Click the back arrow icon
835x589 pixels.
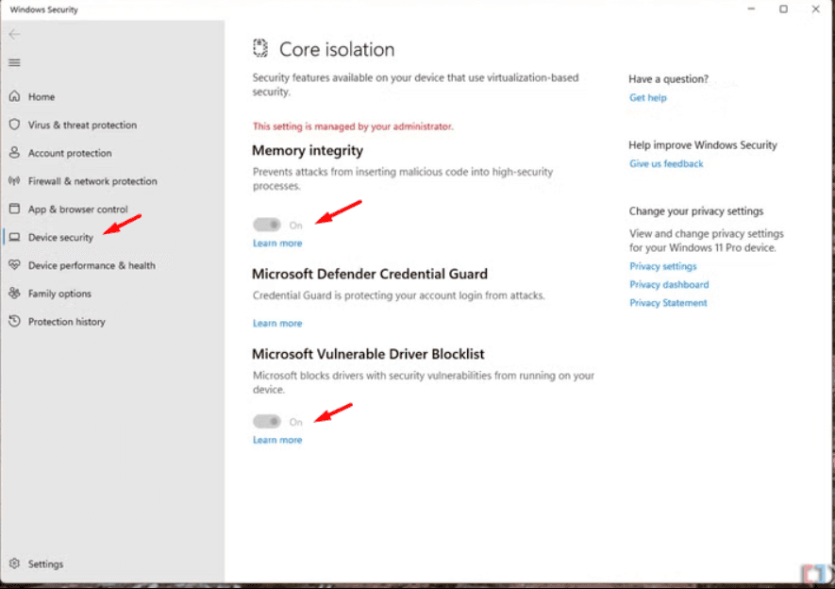click(14, 35)
